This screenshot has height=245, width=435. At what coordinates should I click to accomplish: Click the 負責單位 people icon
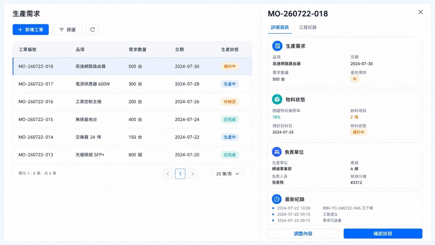pos(277,152)
